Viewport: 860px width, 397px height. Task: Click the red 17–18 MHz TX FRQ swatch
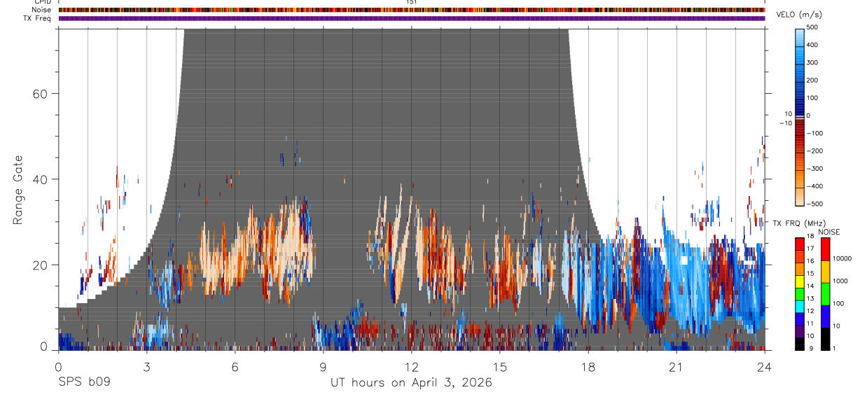(799, 244)
